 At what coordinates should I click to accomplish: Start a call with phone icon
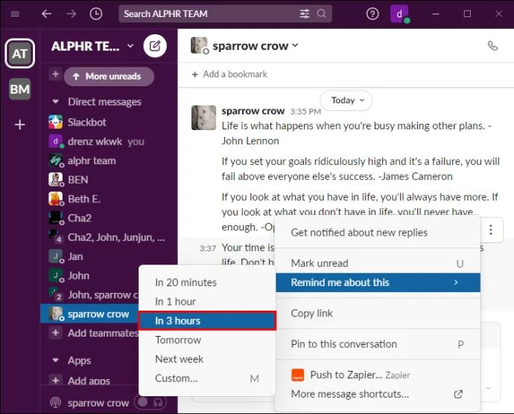tap(492, 46)
